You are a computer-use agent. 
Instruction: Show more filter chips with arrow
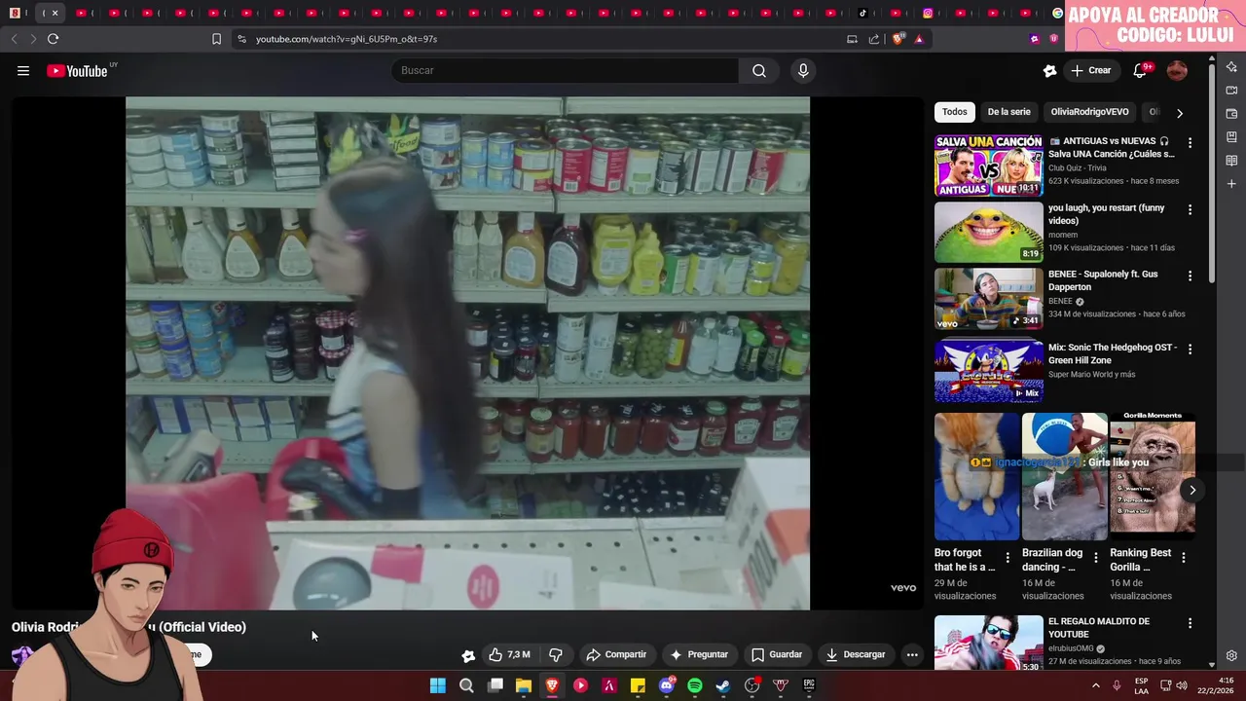pos(1180,113)
